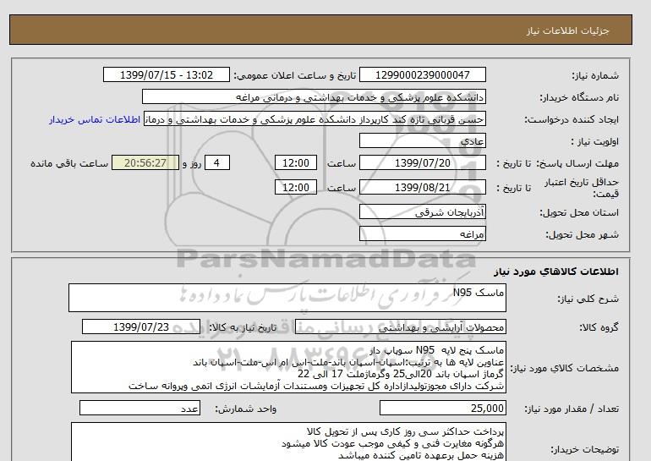
Task: Open buyer contact info link اطلاعات تماس خریدار
Action: [95, 119]
